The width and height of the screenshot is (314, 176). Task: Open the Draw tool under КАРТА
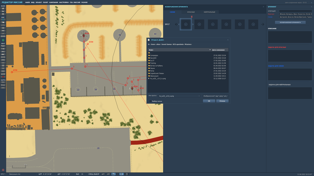[3, 85]
